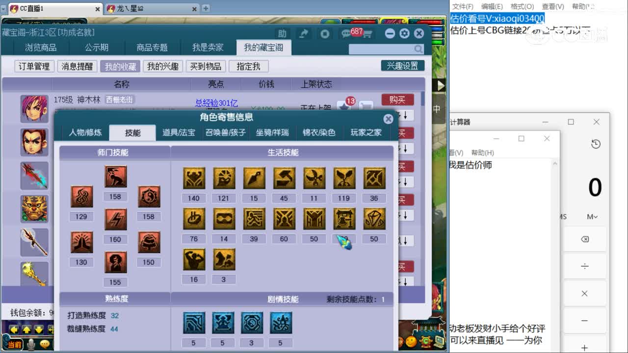The height and width of the screenshot is (353, 628).
Task: Click the level 119 planting life skill icon
Action: pyautogui.click(x=344, y=177)
